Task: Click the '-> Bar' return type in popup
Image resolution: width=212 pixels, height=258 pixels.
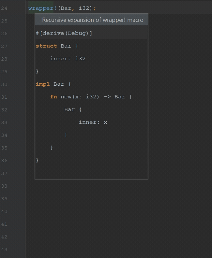Action: (114, 97)
